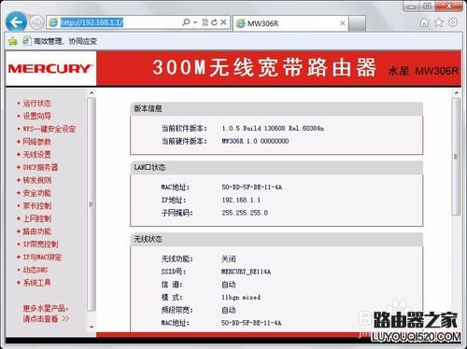Click subnet mask 255.255.255.0 value
This screenshot has width=467, height=349.
[x=245, y=213]
